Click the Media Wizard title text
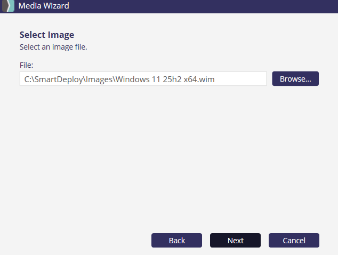The image size is (338, 255). pos(44,6)
